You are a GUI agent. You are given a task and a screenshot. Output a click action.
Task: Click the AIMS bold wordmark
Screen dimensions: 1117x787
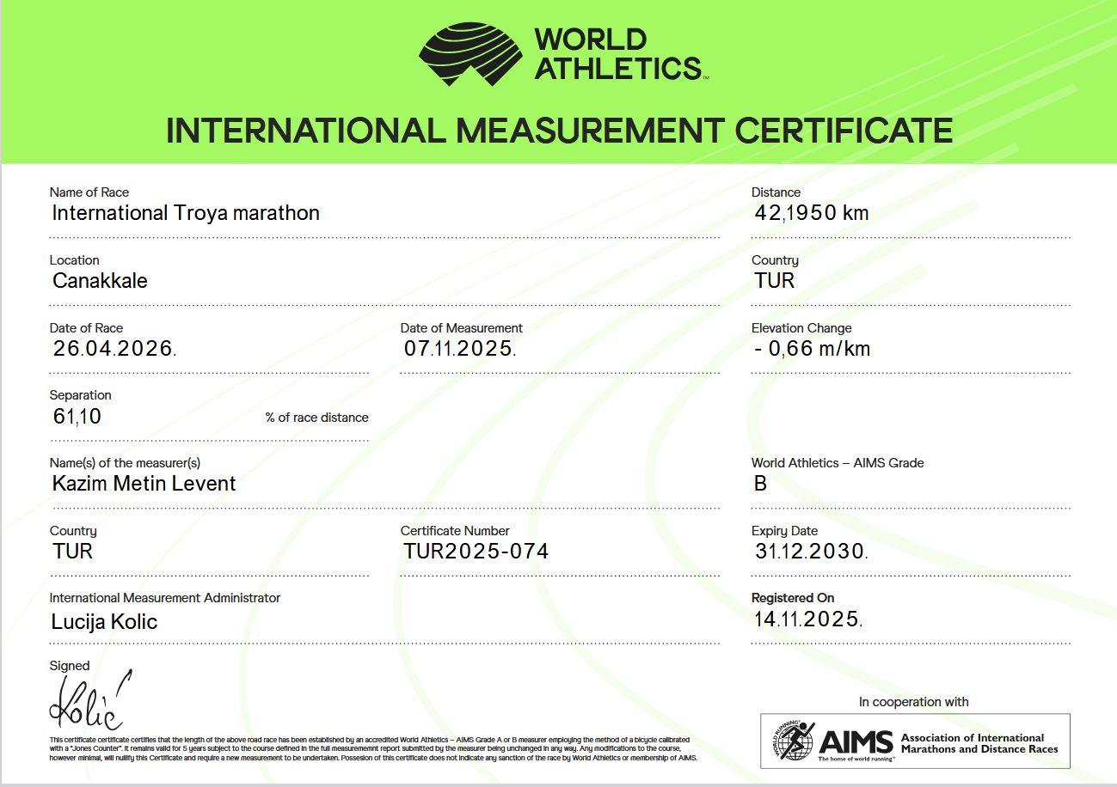pyautogui.click(x=855, y=742)
